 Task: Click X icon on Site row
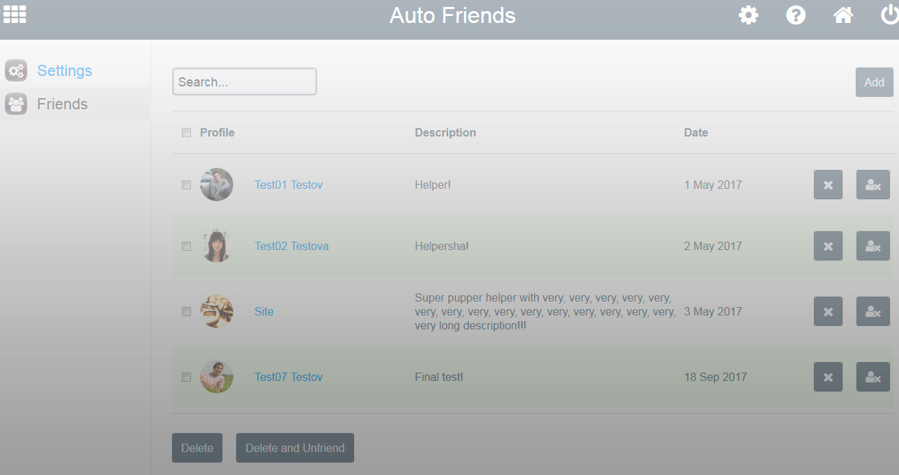click(x=828, y=312)
